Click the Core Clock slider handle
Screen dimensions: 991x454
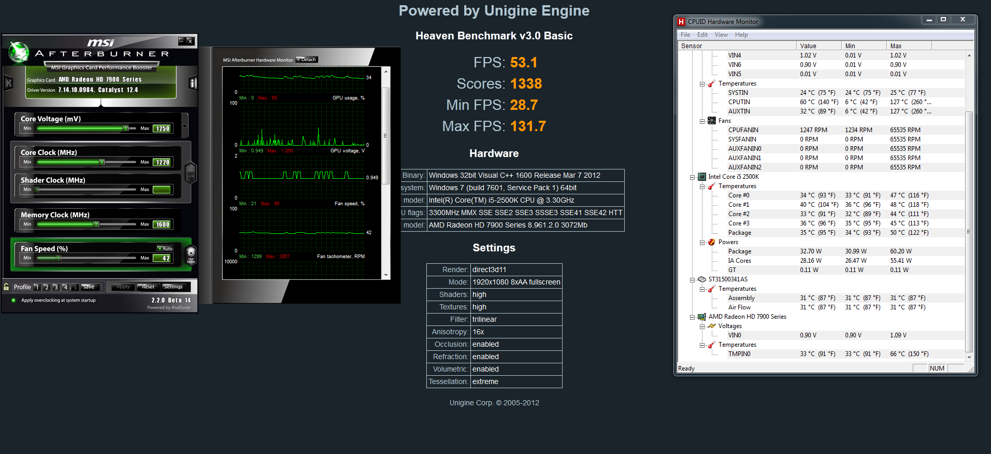click(x=102, y=162)
